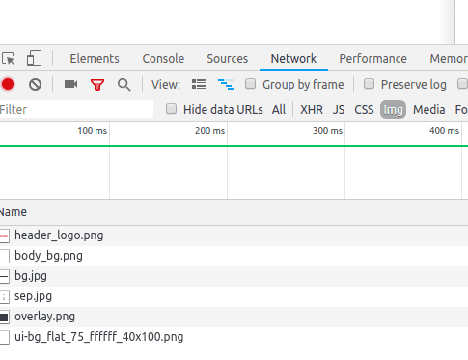Open the Sources tab

click(228, 59)
